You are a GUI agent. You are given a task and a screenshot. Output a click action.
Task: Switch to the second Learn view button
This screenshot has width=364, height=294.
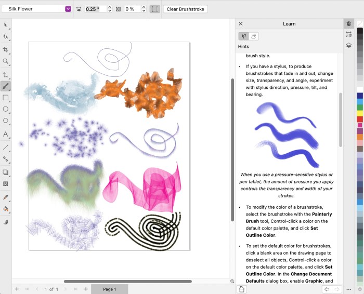[254, 36]
